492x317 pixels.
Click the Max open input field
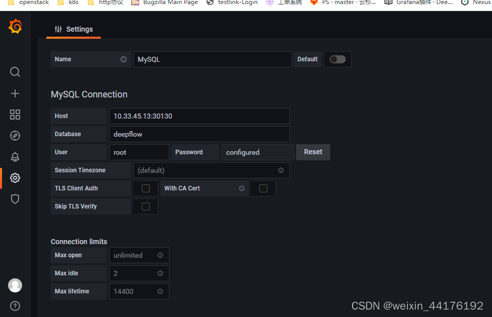[139, 255]
